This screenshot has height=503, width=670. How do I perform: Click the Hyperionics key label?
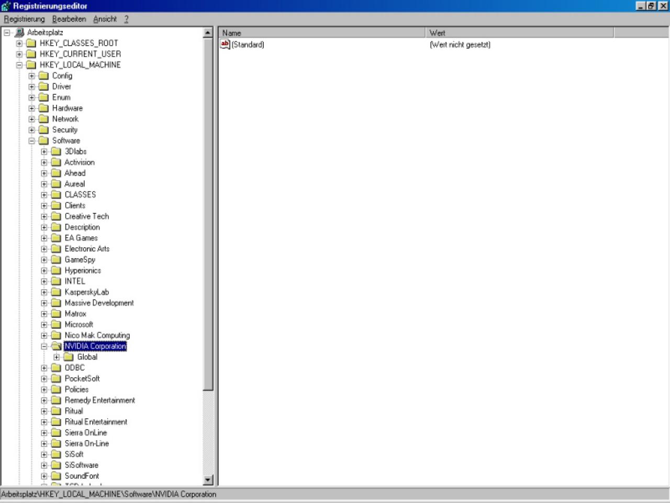(x=83, y=270)
